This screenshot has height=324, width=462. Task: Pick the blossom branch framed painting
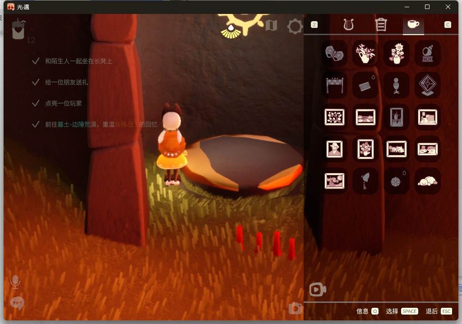(334, 117)
